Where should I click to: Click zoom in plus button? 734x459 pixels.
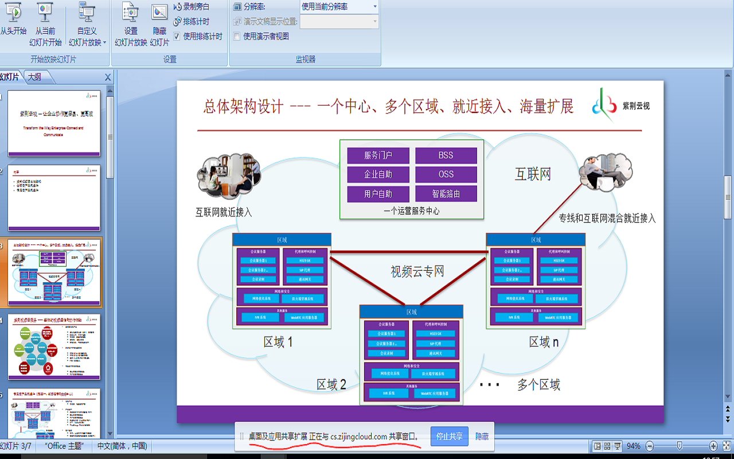coord(713,446)
